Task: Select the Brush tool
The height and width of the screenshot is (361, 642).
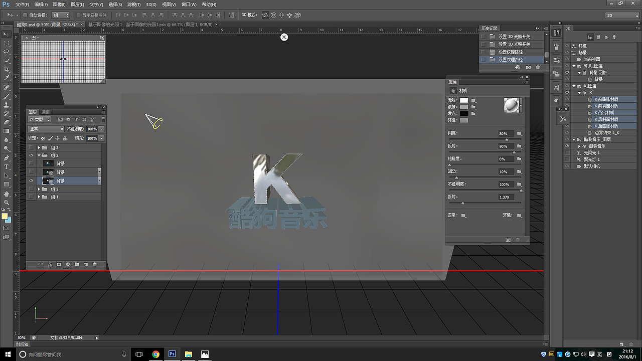Action: (x=7, y=96)
